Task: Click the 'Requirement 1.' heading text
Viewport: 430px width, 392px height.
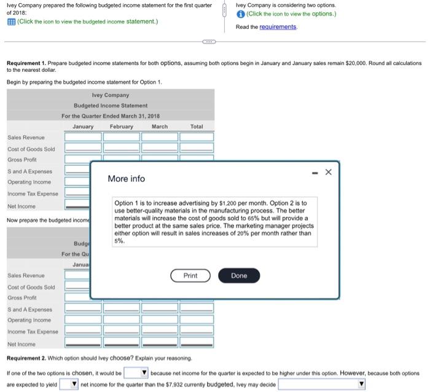Action: [26, 63]
